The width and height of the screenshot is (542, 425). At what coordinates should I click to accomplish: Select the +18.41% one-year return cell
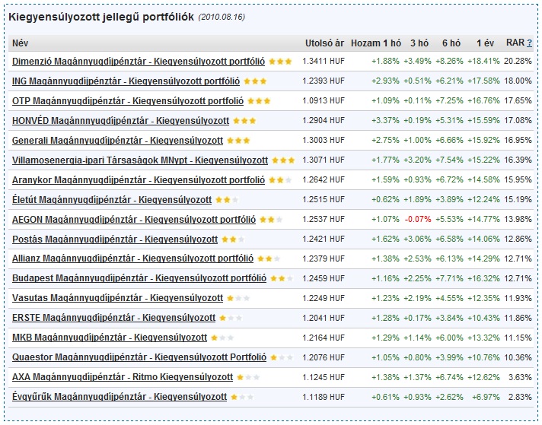(483, 62)
